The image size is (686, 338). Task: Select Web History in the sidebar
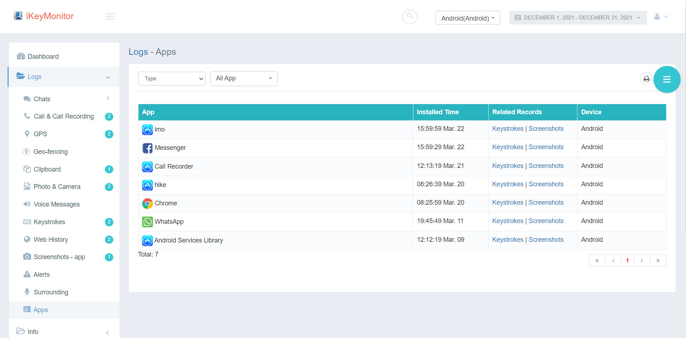51,240
